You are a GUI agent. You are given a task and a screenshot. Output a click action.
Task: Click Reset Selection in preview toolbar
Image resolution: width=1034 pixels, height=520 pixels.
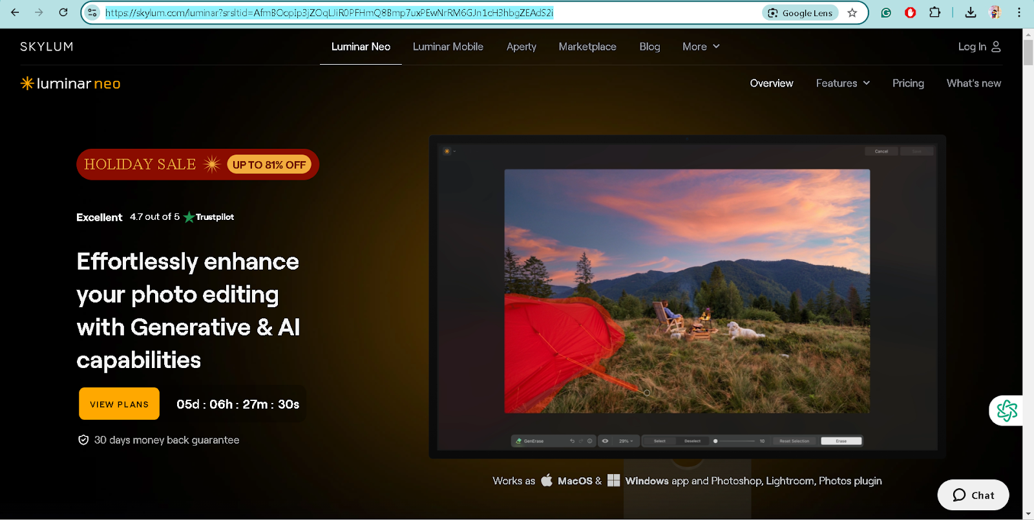(x=794, y=441)
